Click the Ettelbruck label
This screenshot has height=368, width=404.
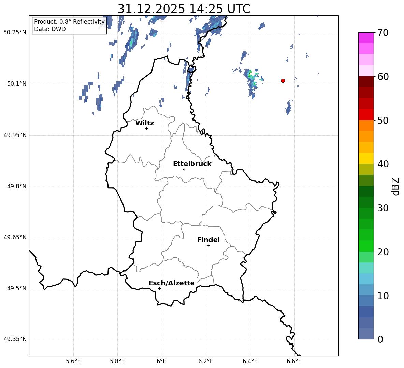[192, 164]
